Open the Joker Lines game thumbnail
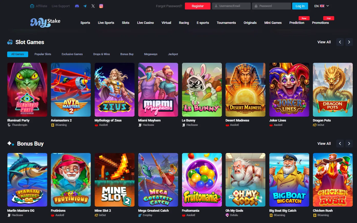Viewport: 357px width, 223px height. (x=289, y=90)
